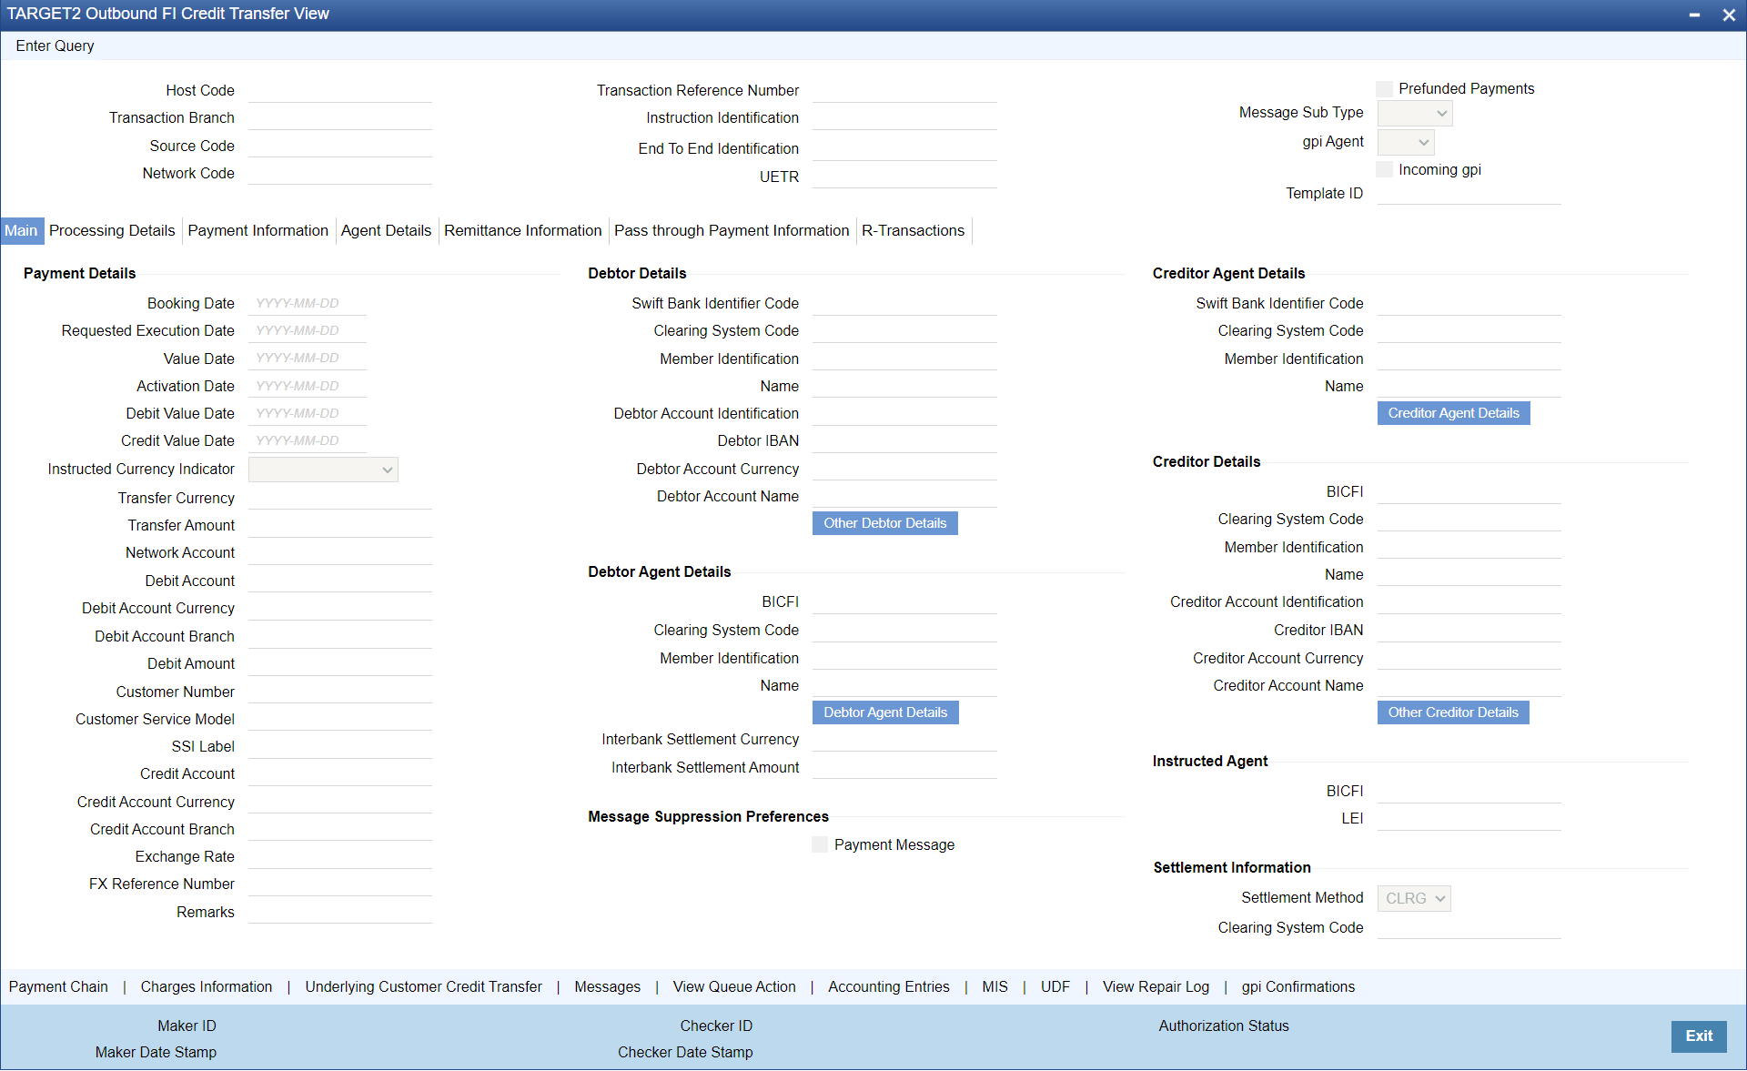1747x1071 pixels.
Task: Open the Settlement Method CLRG dropdown
Action: 1414,899
